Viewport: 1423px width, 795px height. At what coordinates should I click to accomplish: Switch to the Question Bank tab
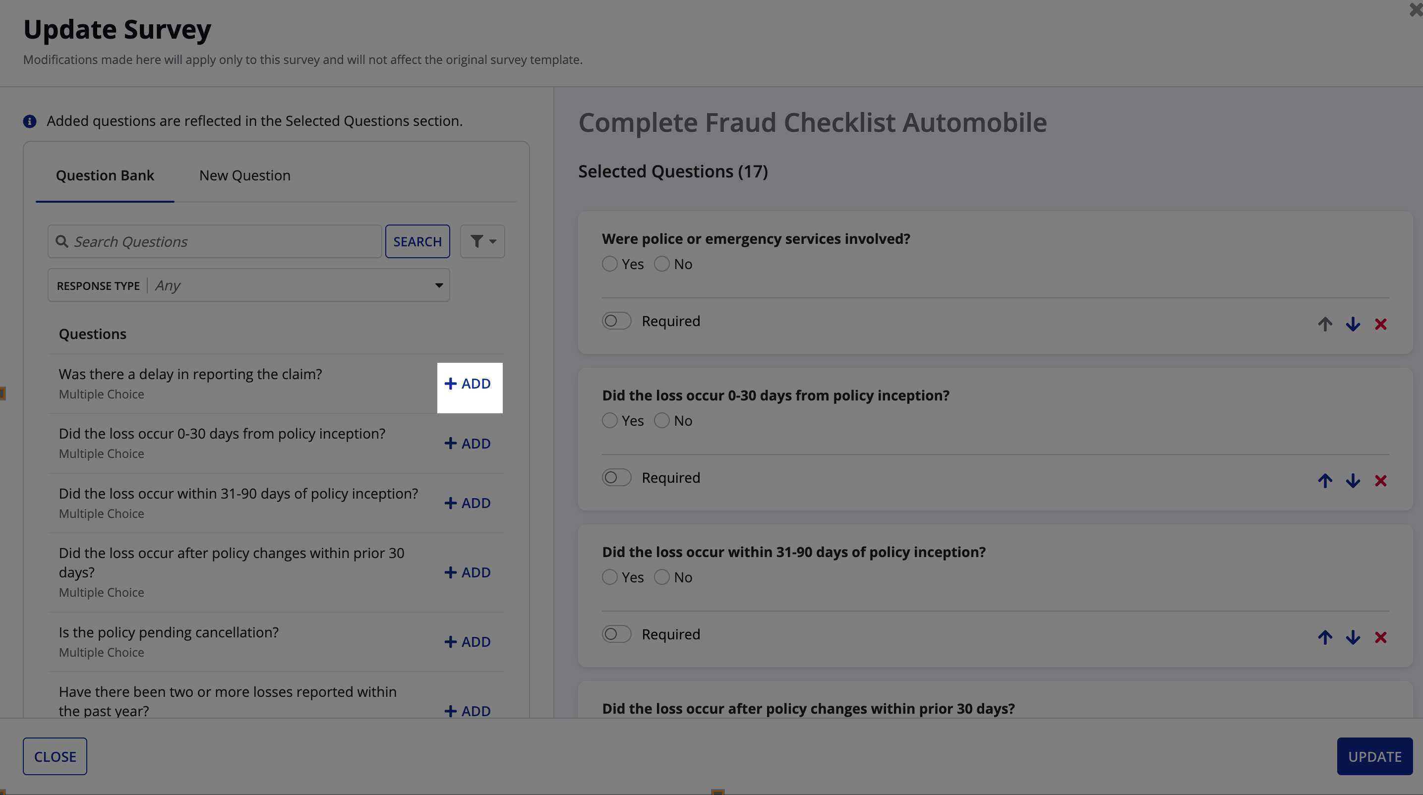pyautogui.click(x=105, y=175)
